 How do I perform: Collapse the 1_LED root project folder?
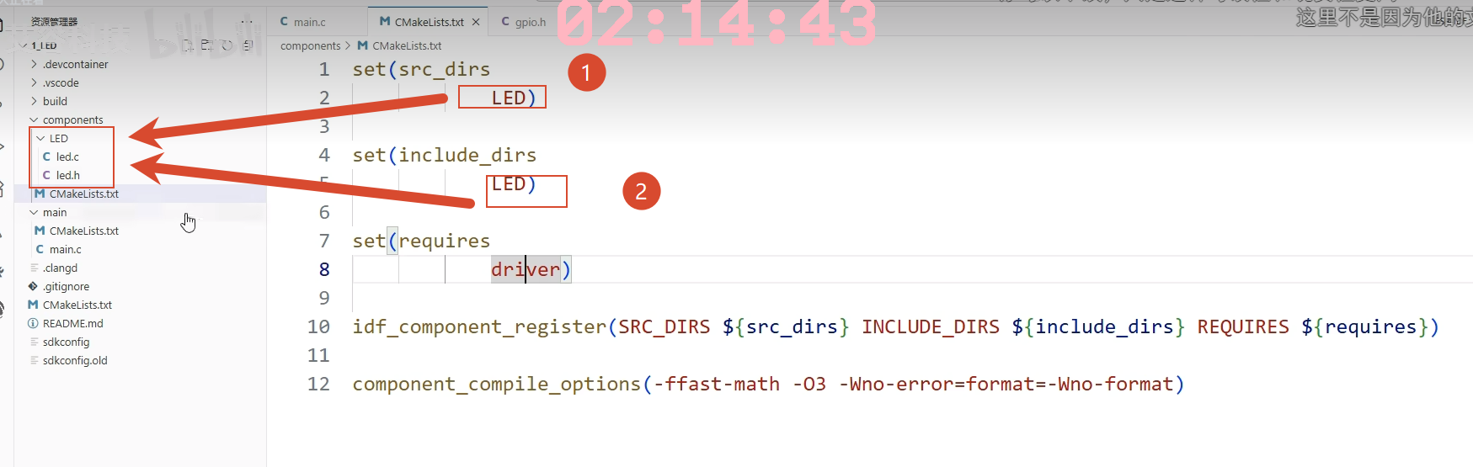coord(23,45)
